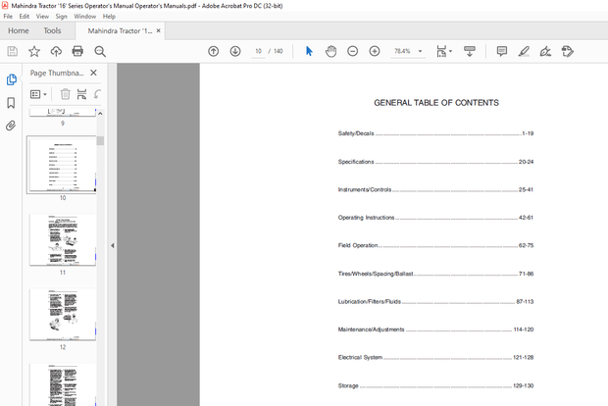Click the Storage contents entry
608x406 pixels.
(435, 385)
